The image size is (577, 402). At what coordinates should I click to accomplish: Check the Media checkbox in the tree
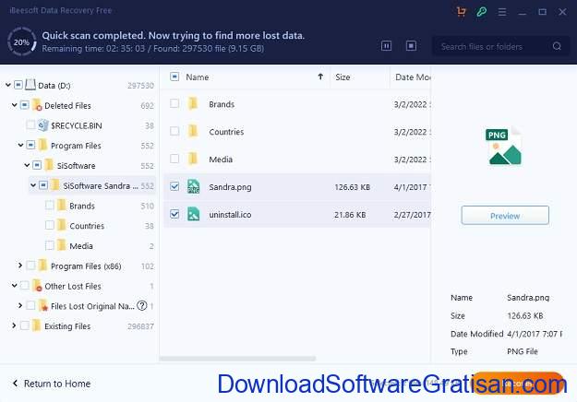[x=49, y=245]
